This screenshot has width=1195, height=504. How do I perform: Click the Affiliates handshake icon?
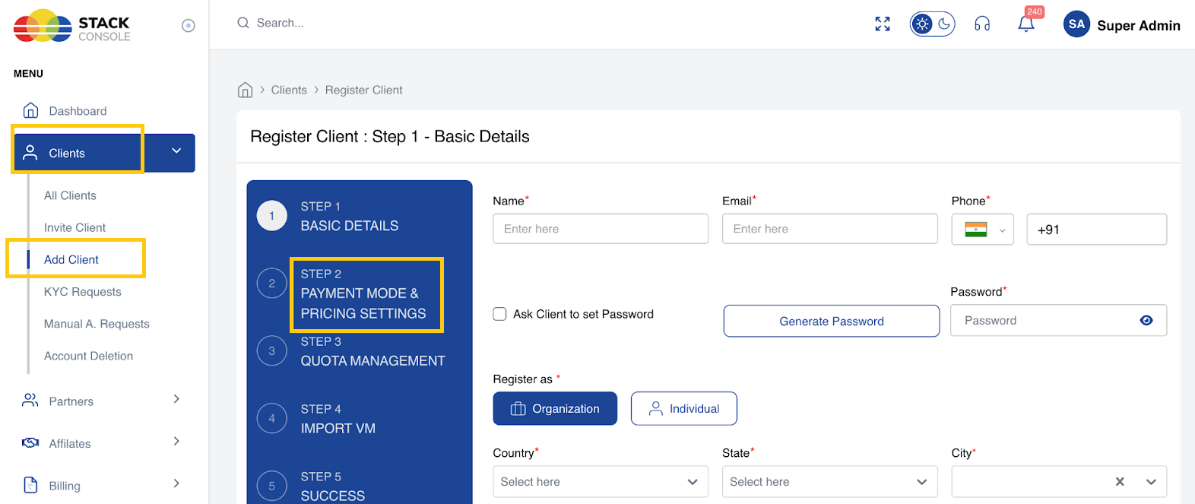30,442
